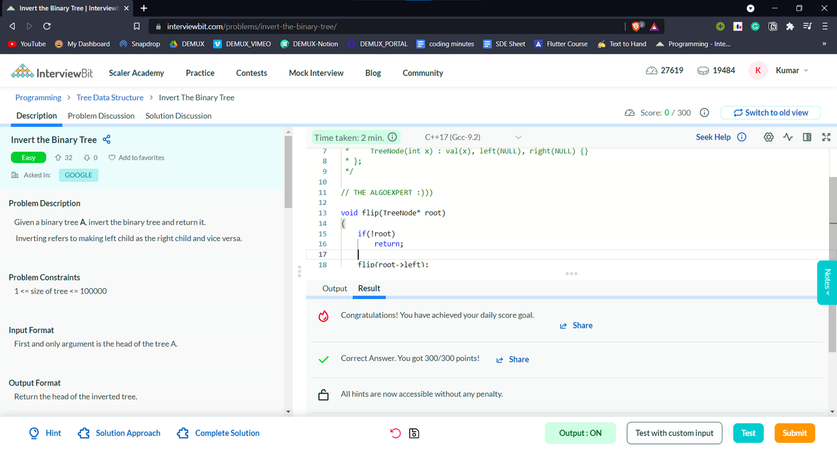Image resolution: width=837 pixels, height=449 pixels.
Task: Click the info icon beside Seek Help
Action: [741, 137]
